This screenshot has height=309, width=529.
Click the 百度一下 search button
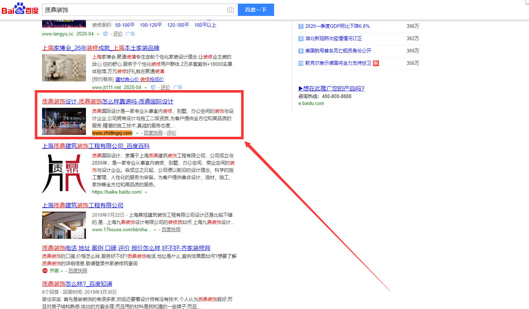[256, 10]
